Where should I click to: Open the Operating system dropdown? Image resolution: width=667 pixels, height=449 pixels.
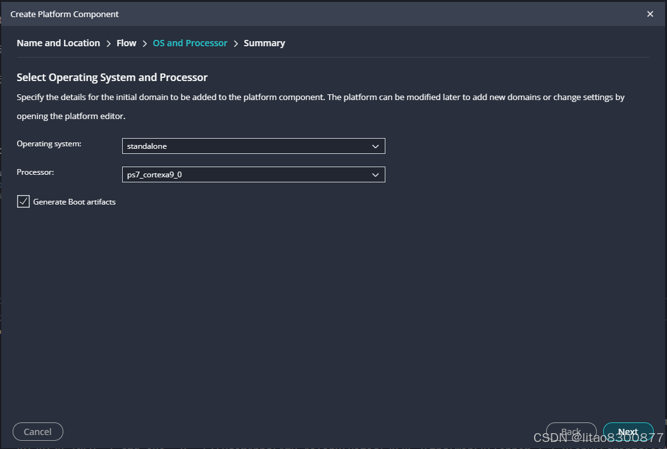(254, 146)
